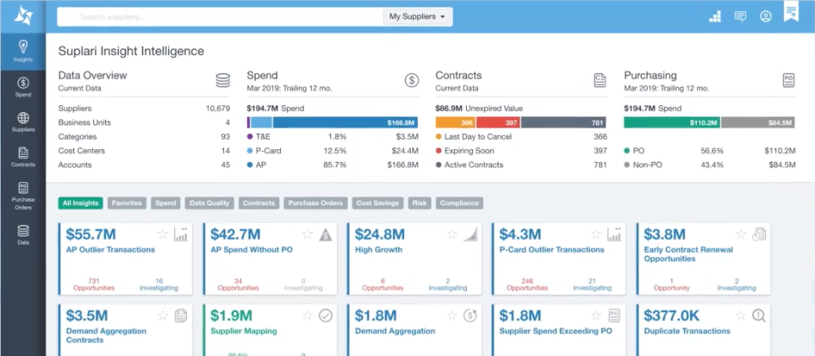Filter insights by Contracts tag
Viewport: 815px width, 356px height.
coord(259,203)
